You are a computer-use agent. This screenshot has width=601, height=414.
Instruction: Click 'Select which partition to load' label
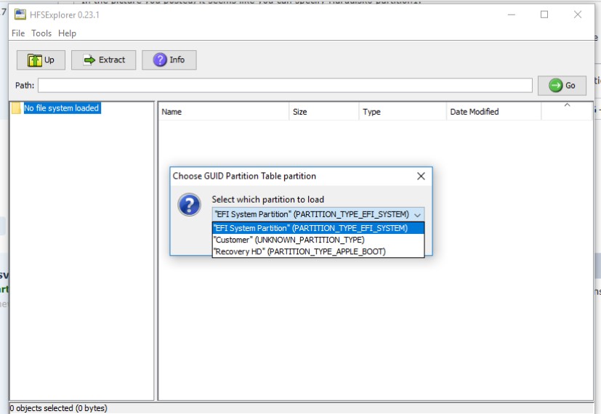tap(268, 200)
